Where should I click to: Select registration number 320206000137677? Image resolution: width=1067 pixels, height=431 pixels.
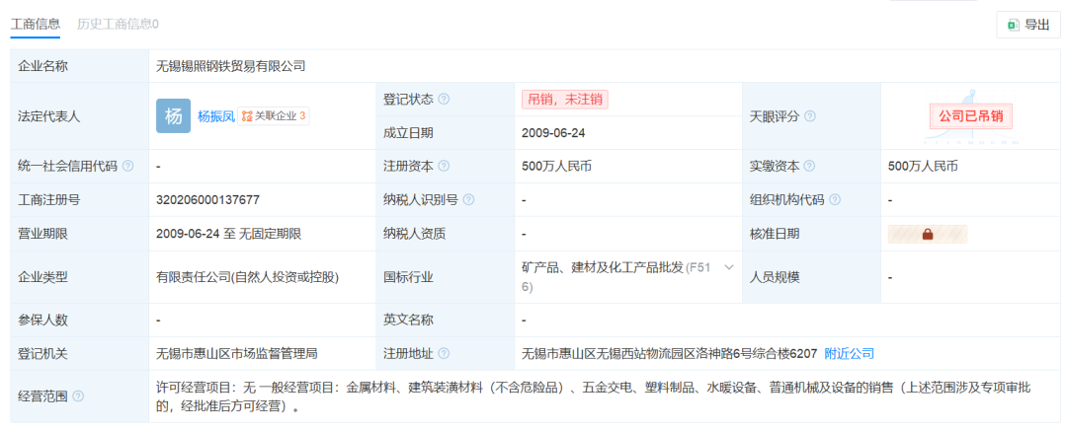pos(207,200)
